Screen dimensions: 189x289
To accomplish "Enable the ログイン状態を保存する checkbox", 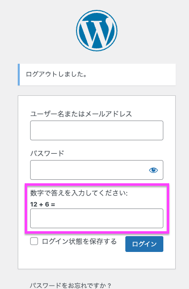I will [34, 241].
